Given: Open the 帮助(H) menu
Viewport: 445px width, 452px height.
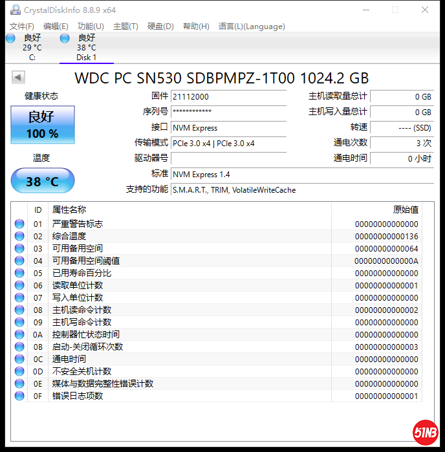Looking at the screenshot, I should [196, 27].
